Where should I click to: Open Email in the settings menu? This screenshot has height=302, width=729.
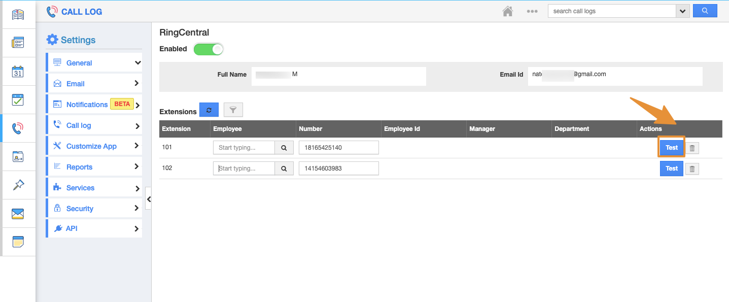tap(76, 84)
